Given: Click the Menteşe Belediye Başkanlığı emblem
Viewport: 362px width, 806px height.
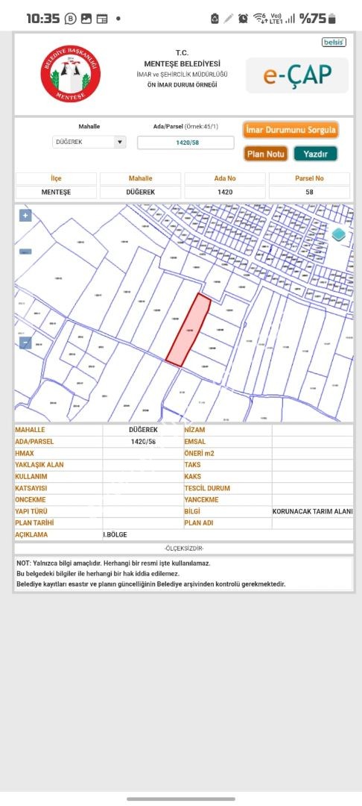Looking at the screenshot, I should point(71,73).
